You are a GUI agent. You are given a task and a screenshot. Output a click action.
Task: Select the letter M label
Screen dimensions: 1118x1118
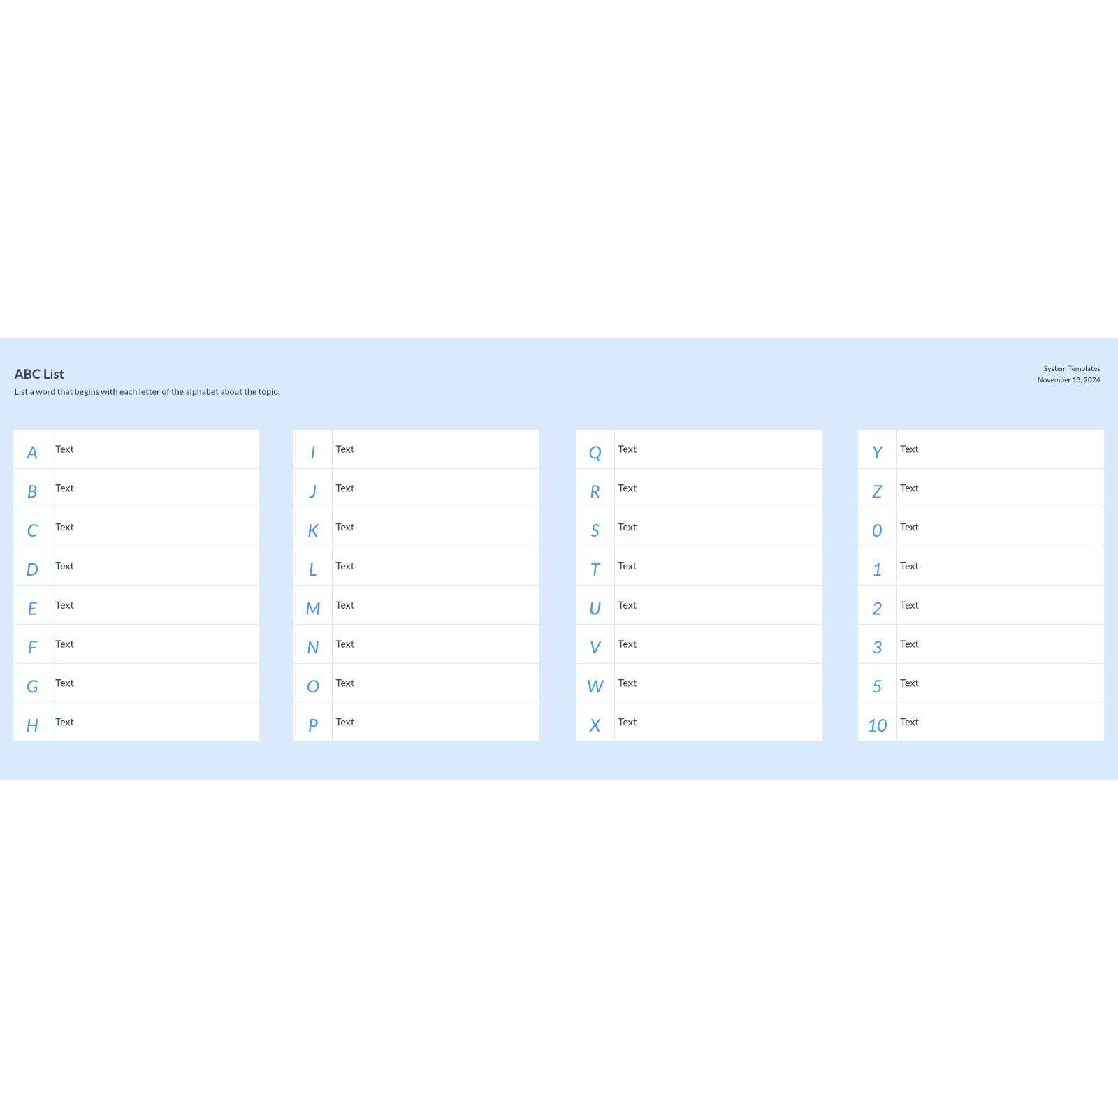[313, 609]
